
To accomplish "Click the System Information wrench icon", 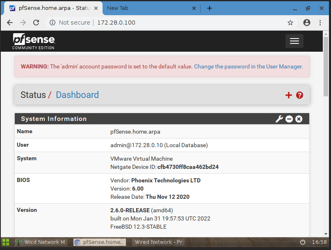I will [x=279, y=119].
